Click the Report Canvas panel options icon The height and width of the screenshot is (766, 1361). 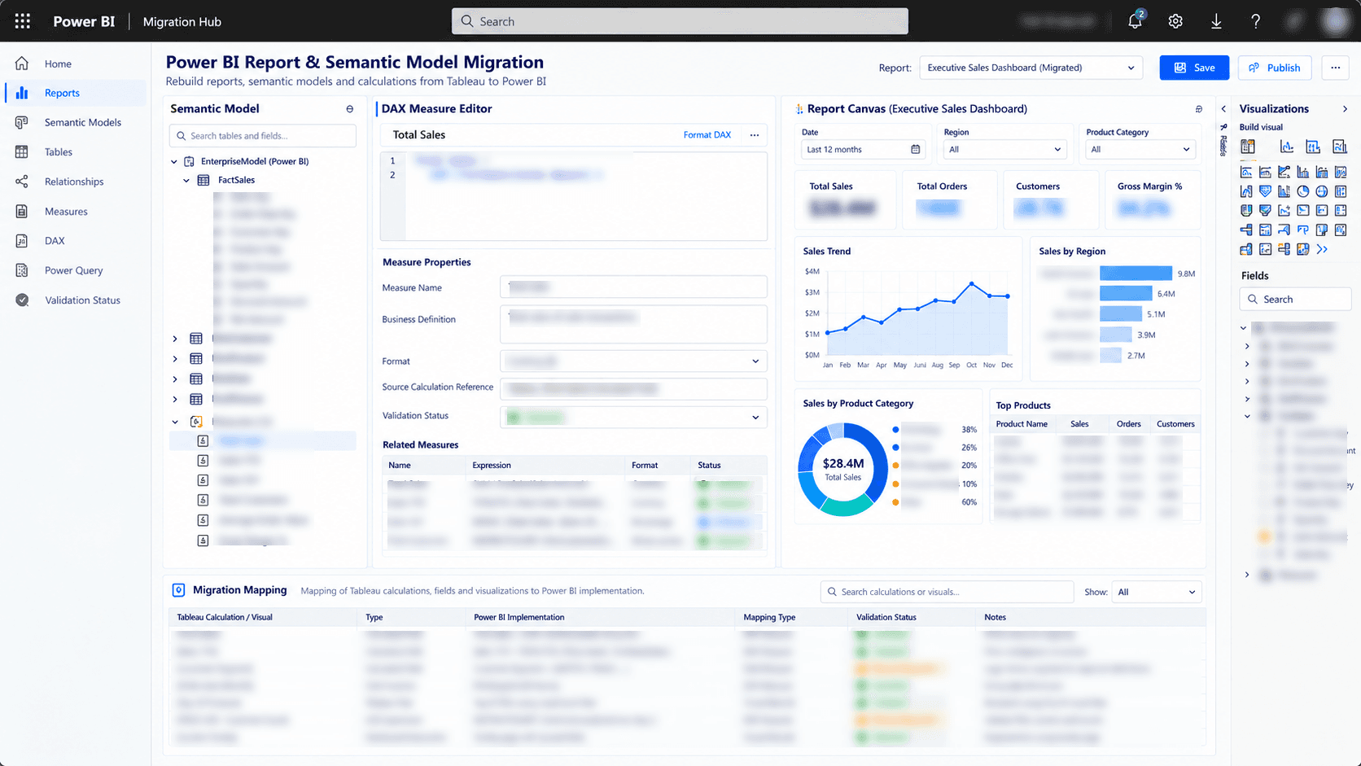1198,109
